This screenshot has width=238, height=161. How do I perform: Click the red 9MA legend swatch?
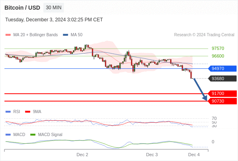(27, 112)
